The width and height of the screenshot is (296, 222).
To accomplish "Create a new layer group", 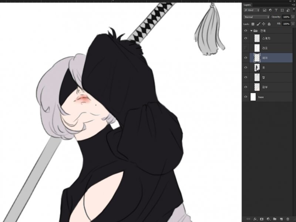I will pos(275,219).
